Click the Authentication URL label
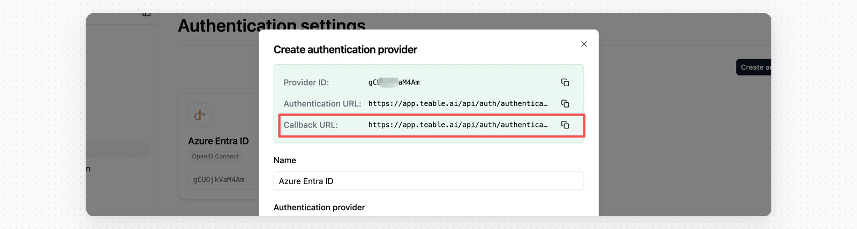The image size is (857, 229). click(x=322, y=104)
